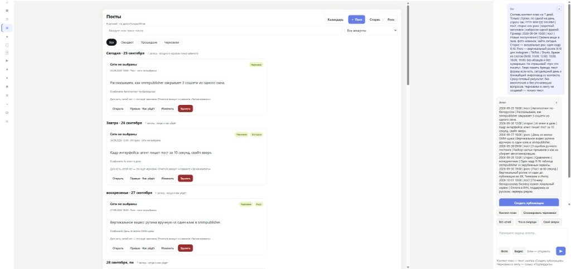Image resolution: width=571 pixels, height=269 pixels.
Task: Preview the 26 сентября story draft
Action: click(x=142, y=178)
